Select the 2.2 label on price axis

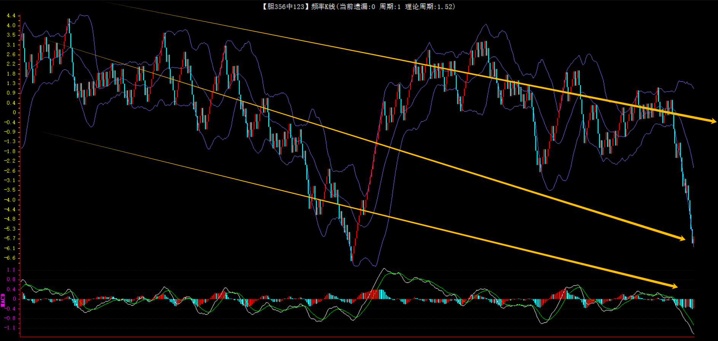coord(11,64)
